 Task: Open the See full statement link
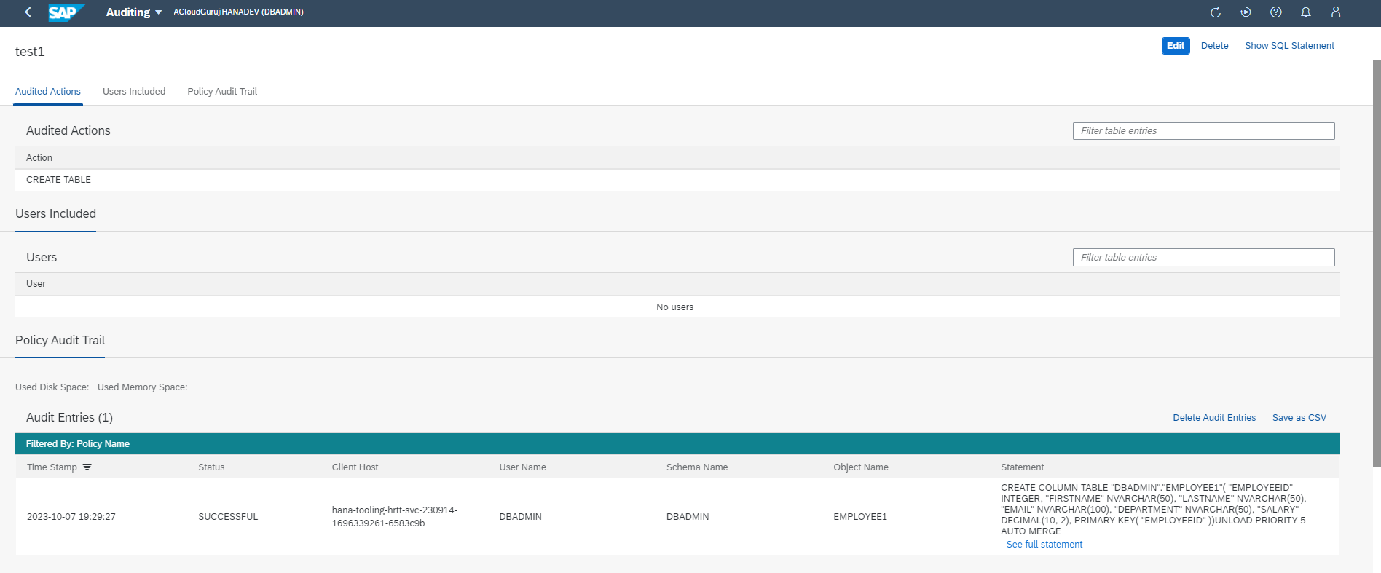[x=1044, y=545]
